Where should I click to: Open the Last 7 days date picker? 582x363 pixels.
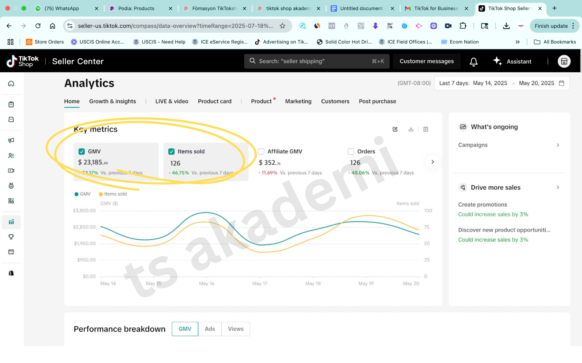(502, 83)
